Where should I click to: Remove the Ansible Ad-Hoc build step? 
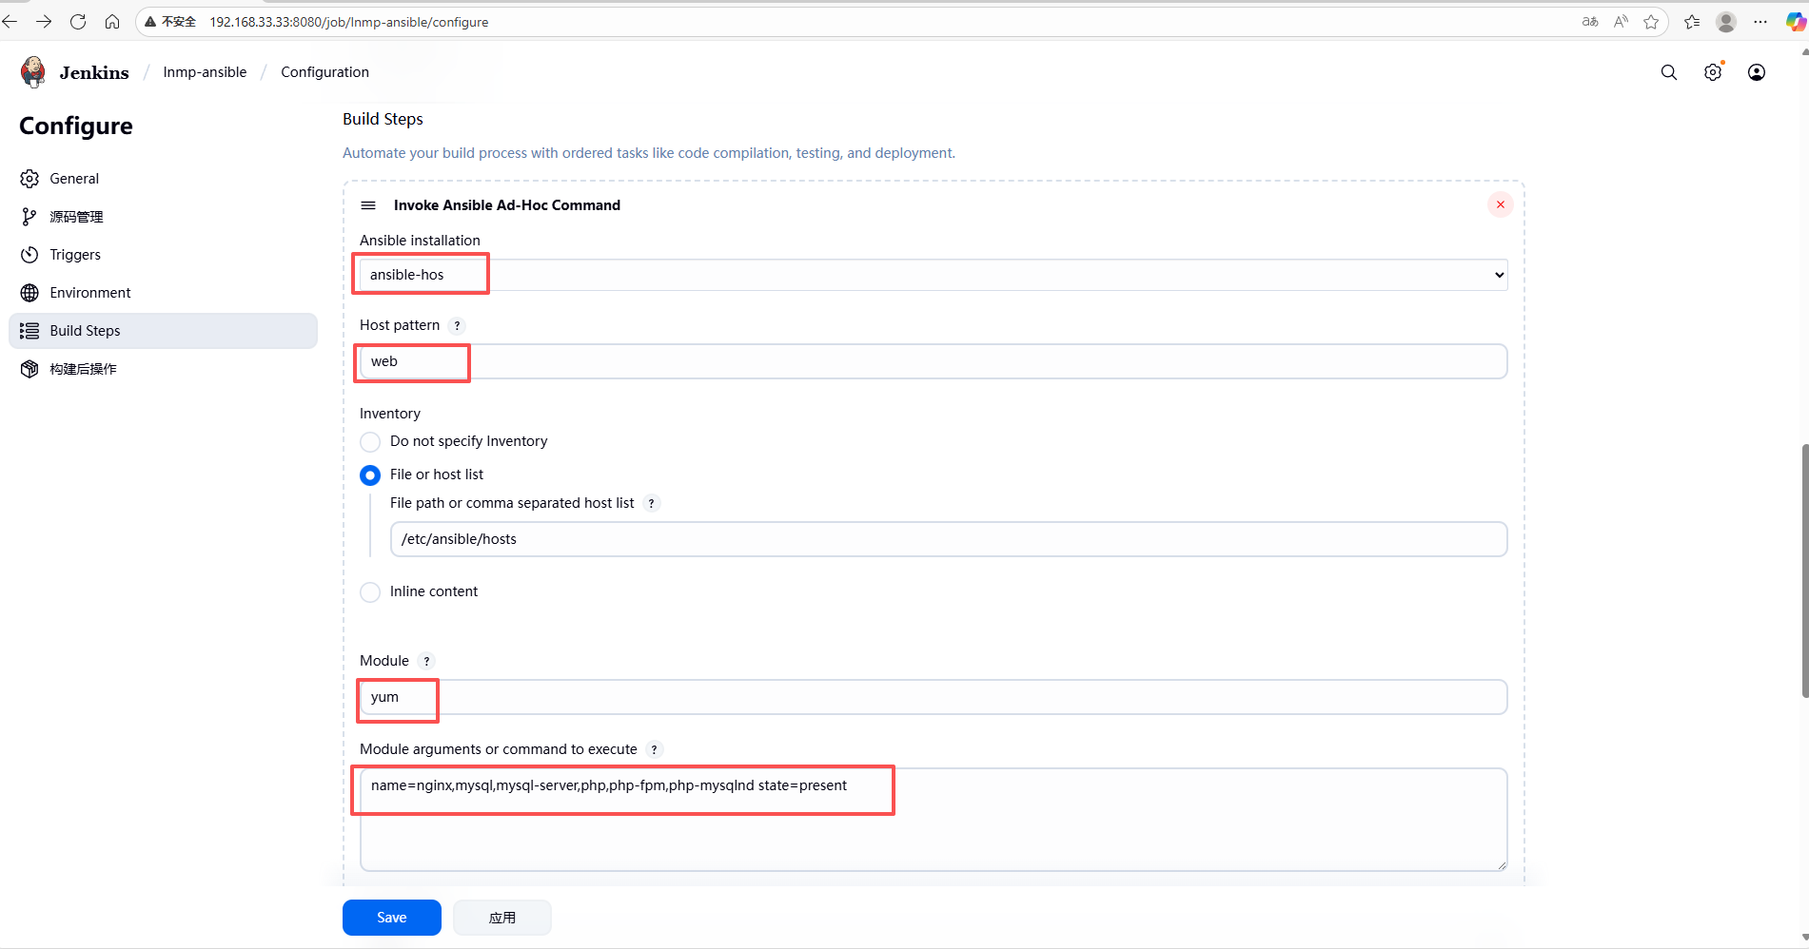coord(1501,204)
